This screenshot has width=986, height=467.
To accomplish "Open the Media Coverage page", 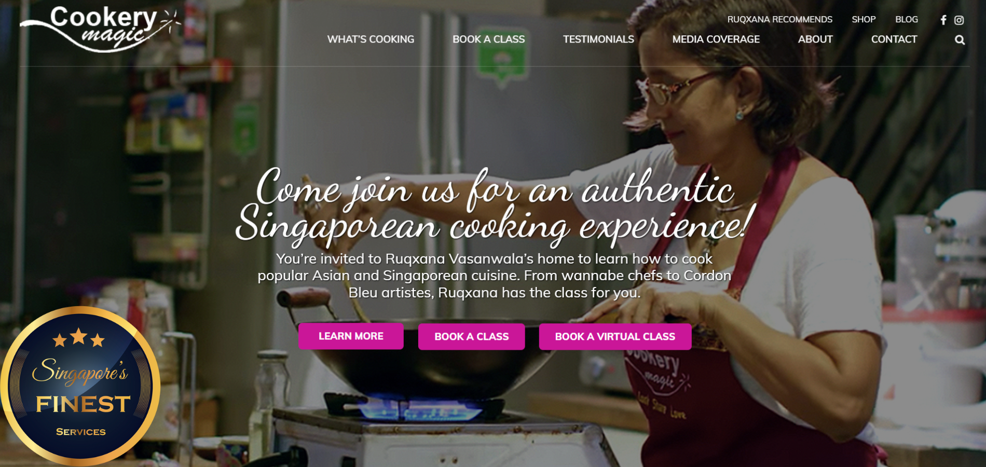I will coord(716,39).
